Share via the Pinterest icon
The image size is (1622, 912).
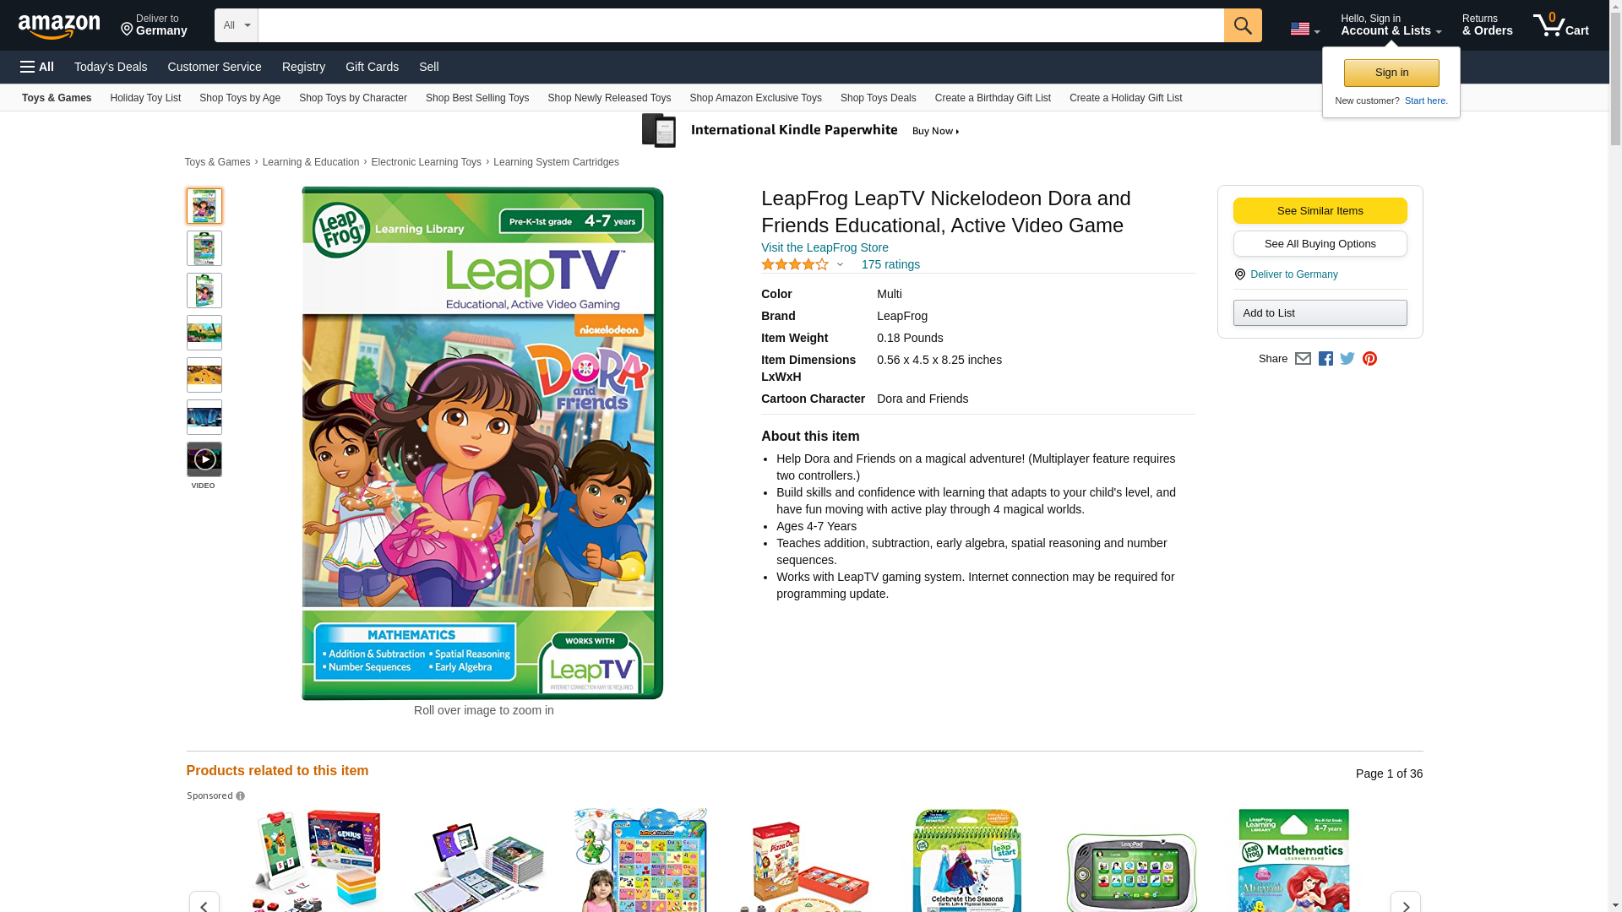coord(1369,359)
